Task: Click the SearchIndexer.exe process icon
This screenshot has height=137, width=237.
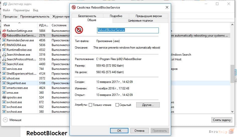Action: coord(4,54)
